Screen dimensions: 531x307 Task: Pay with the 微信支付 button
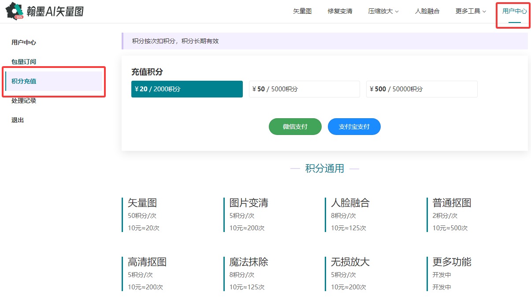(x=295, y=127)
